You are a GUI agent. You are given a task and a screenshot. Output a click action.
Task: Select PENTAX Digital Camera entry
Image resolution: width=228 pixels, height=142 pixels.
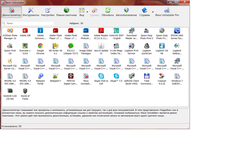coord(71,79)
